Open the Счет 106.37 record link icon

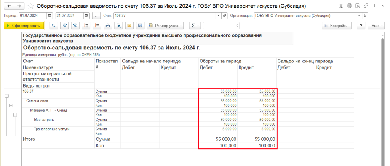(224, 16)
